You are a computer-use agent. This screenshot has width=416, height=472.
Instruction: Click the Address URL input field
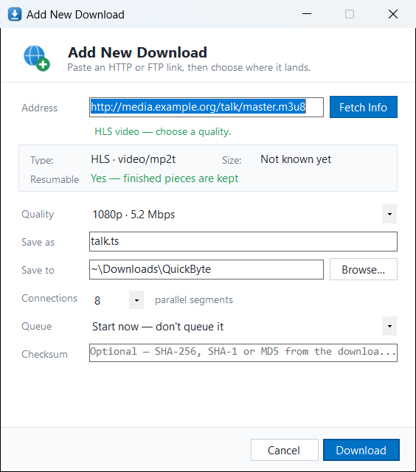pyautogui.click(x=207, y=107)
